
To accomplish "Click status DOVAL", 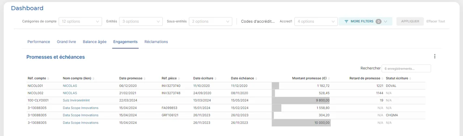I will pyautogui.click(x=391, y=86).
